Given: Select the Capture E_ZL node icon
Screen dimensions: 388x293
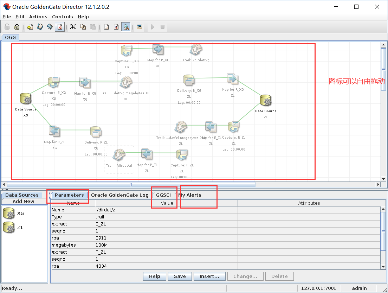Looking at the screenshot, I should [x=234, y=127].
